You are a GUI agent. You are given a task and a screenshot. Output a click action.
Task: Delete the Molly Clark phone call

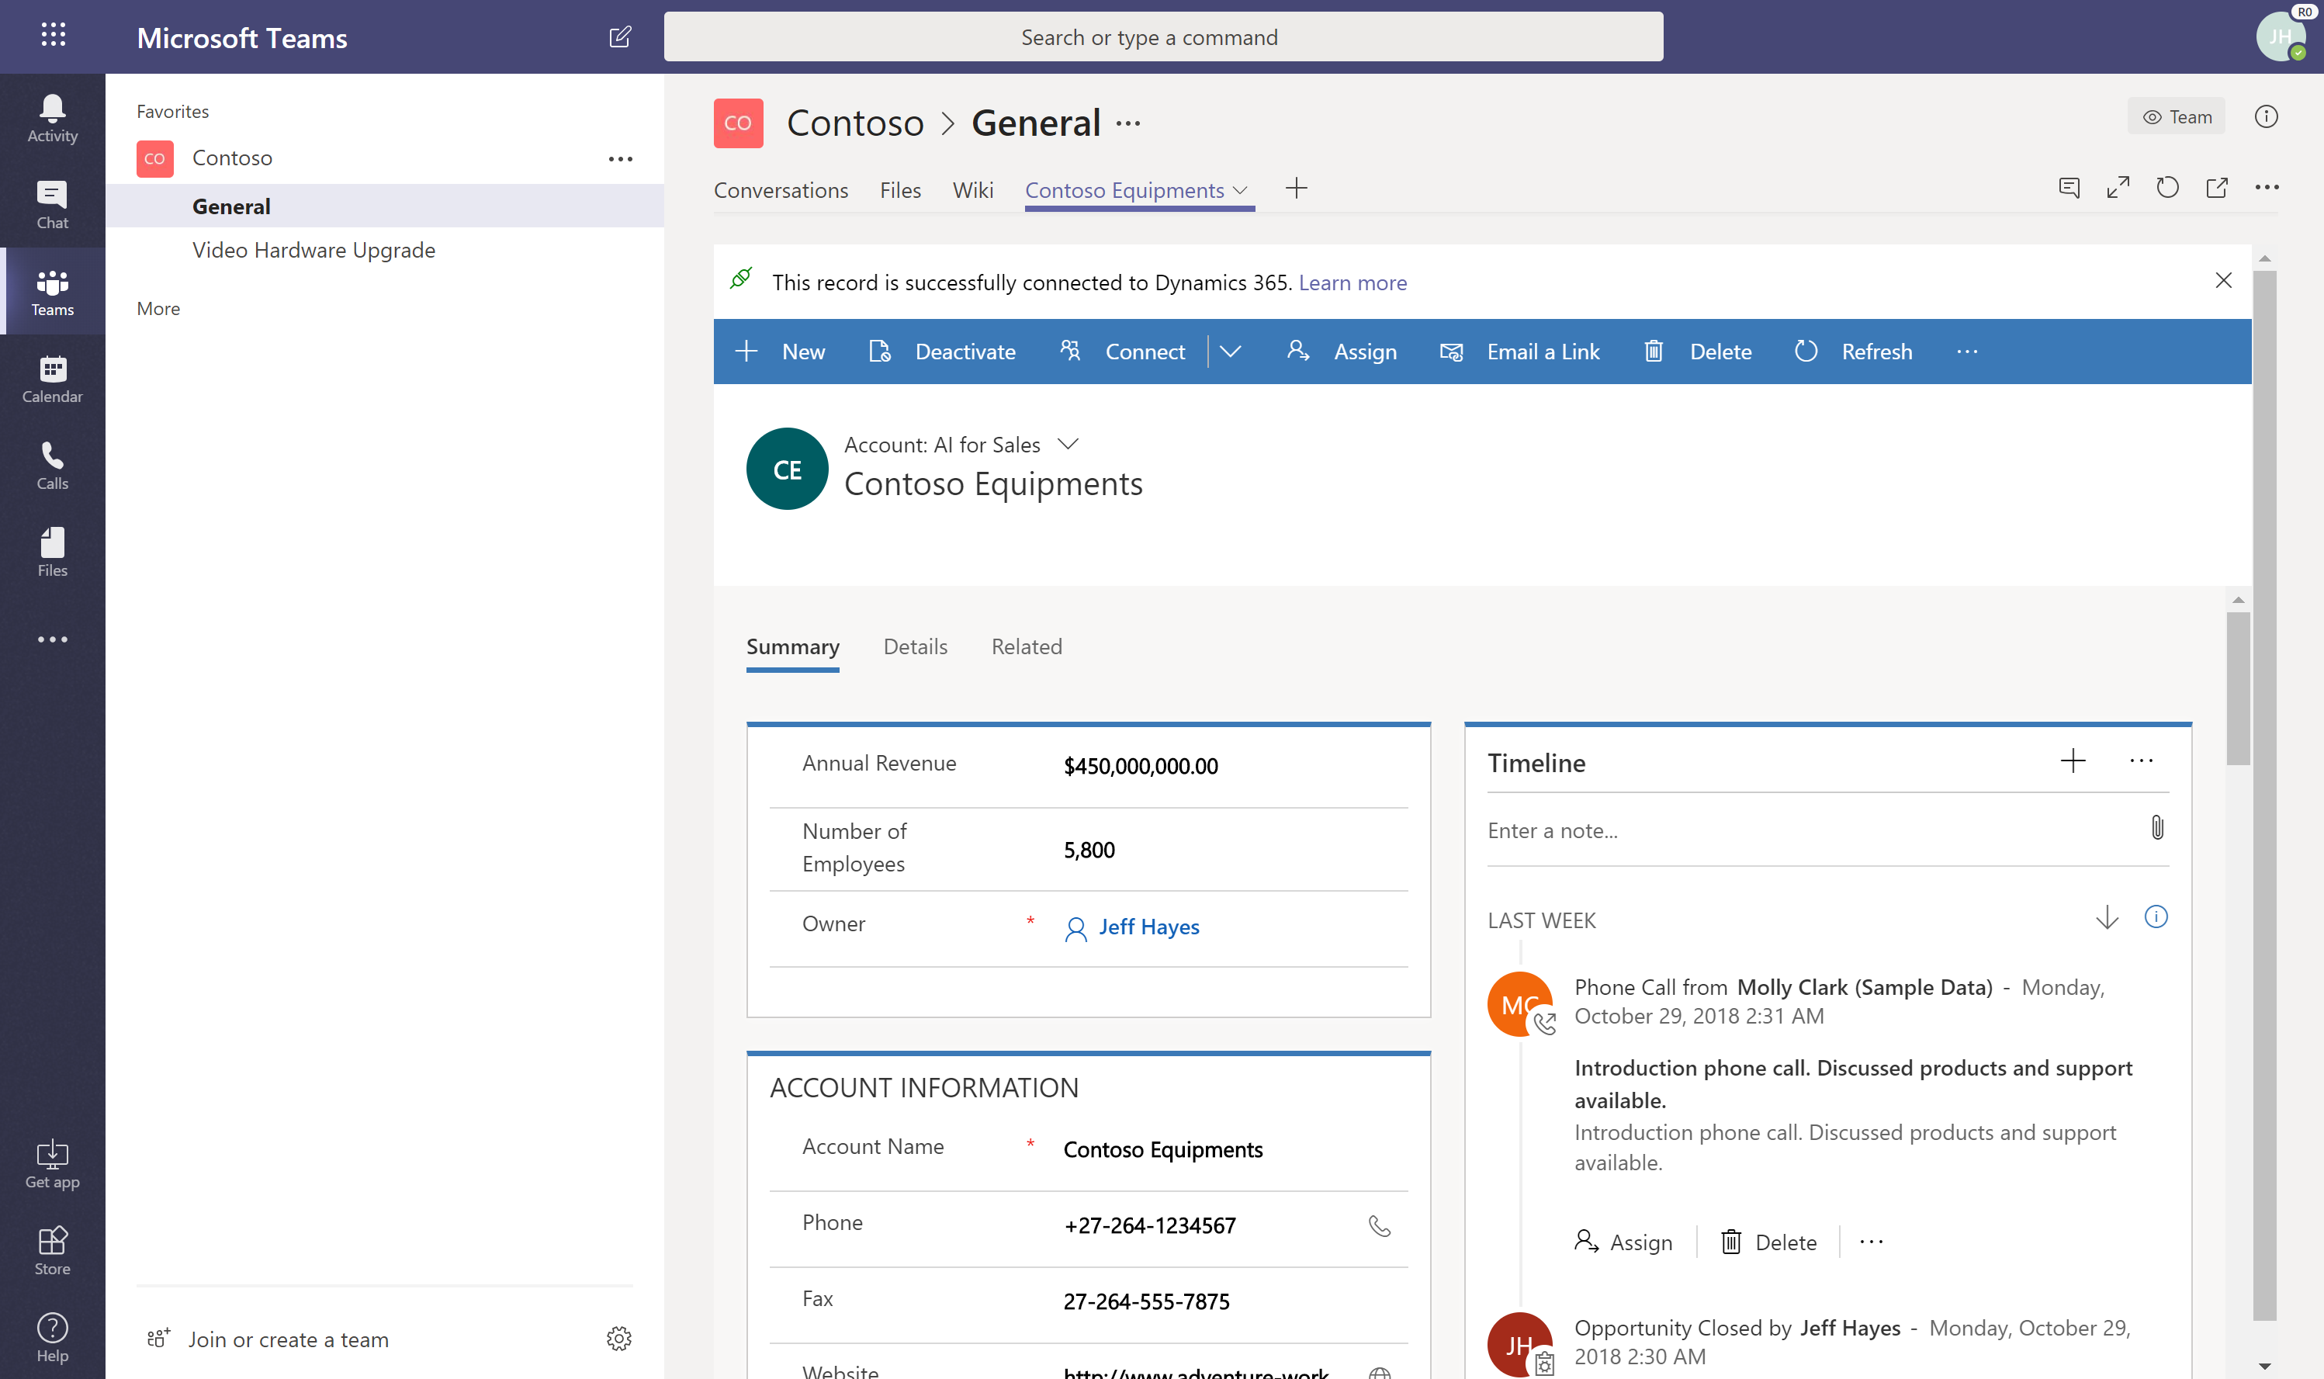pos(1768,1242)
